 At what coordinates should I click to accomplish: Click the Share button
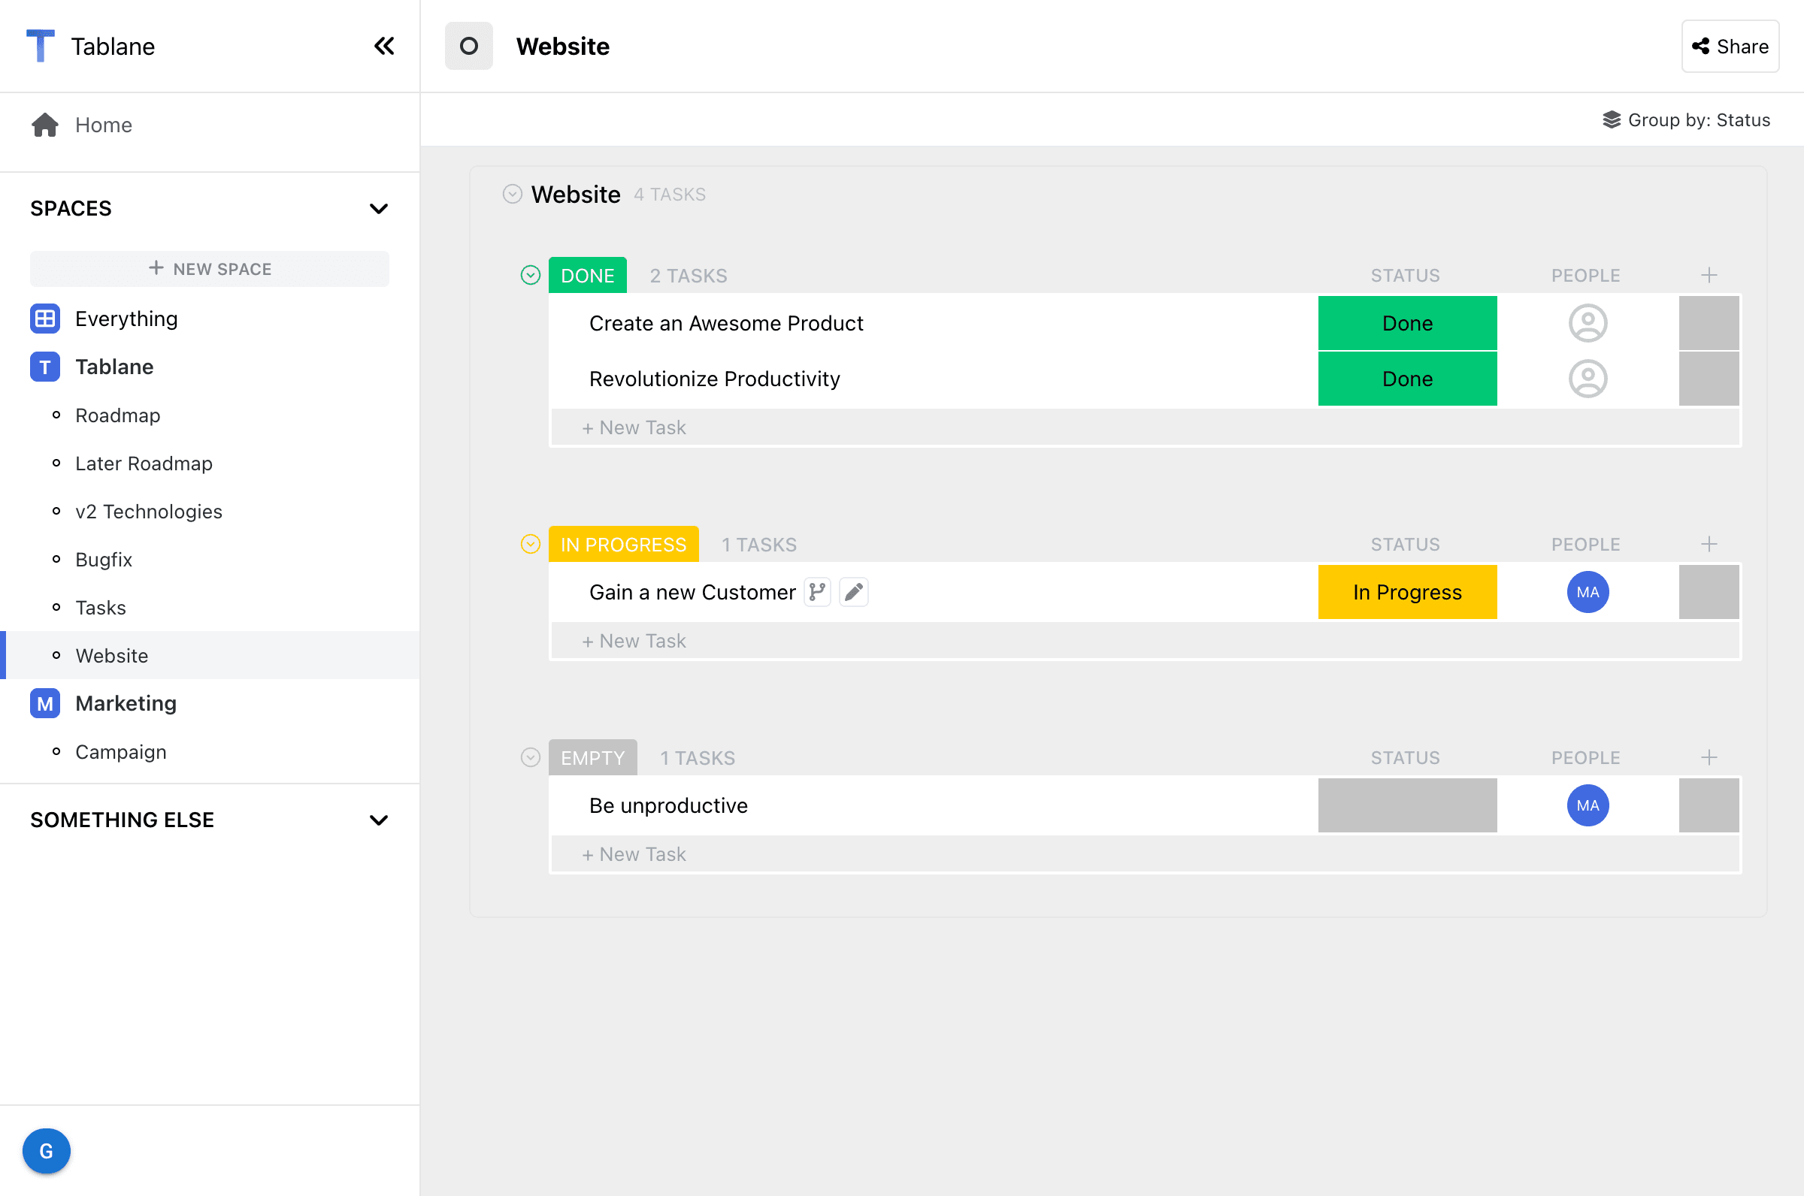point(1730,47)
